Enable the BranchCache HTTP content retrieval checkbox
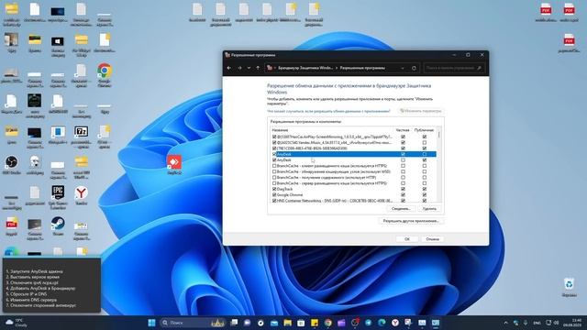The height and width of the screenshot is (330, 587). [x=274, y=177]
